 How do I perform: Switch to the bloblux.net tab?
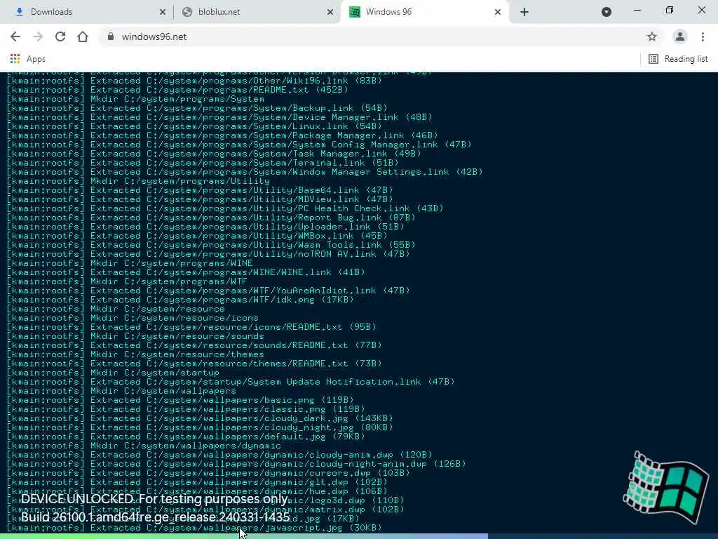coord(257,12)
